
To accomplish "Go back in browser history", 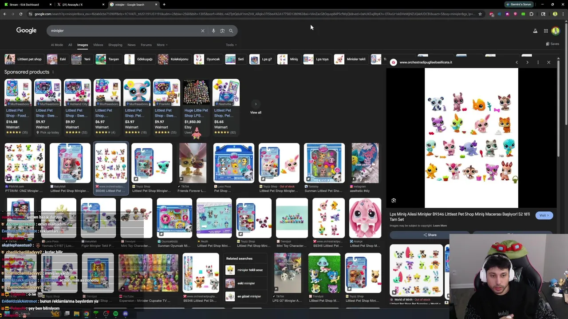I will pos(5,14).
